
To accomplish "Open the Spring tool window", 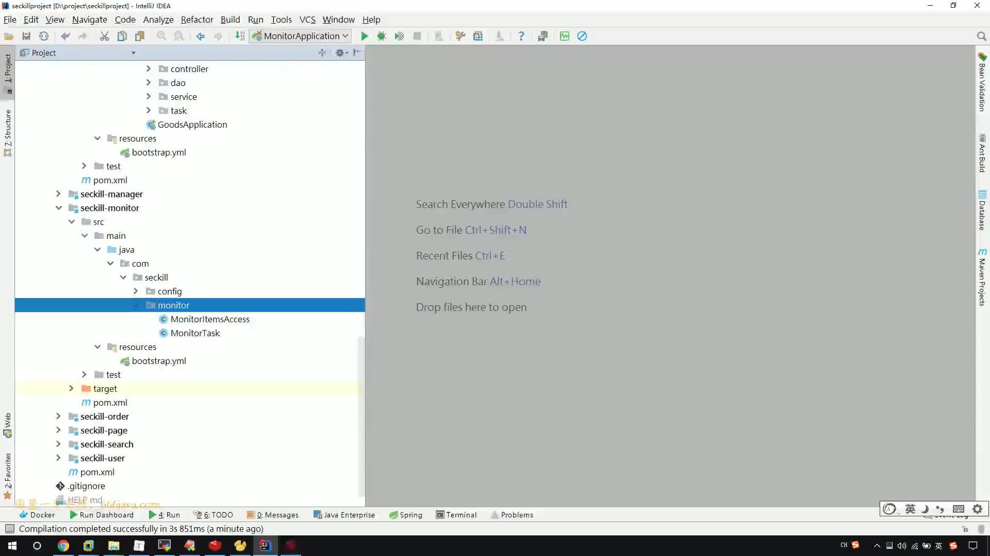I will 406,515.
